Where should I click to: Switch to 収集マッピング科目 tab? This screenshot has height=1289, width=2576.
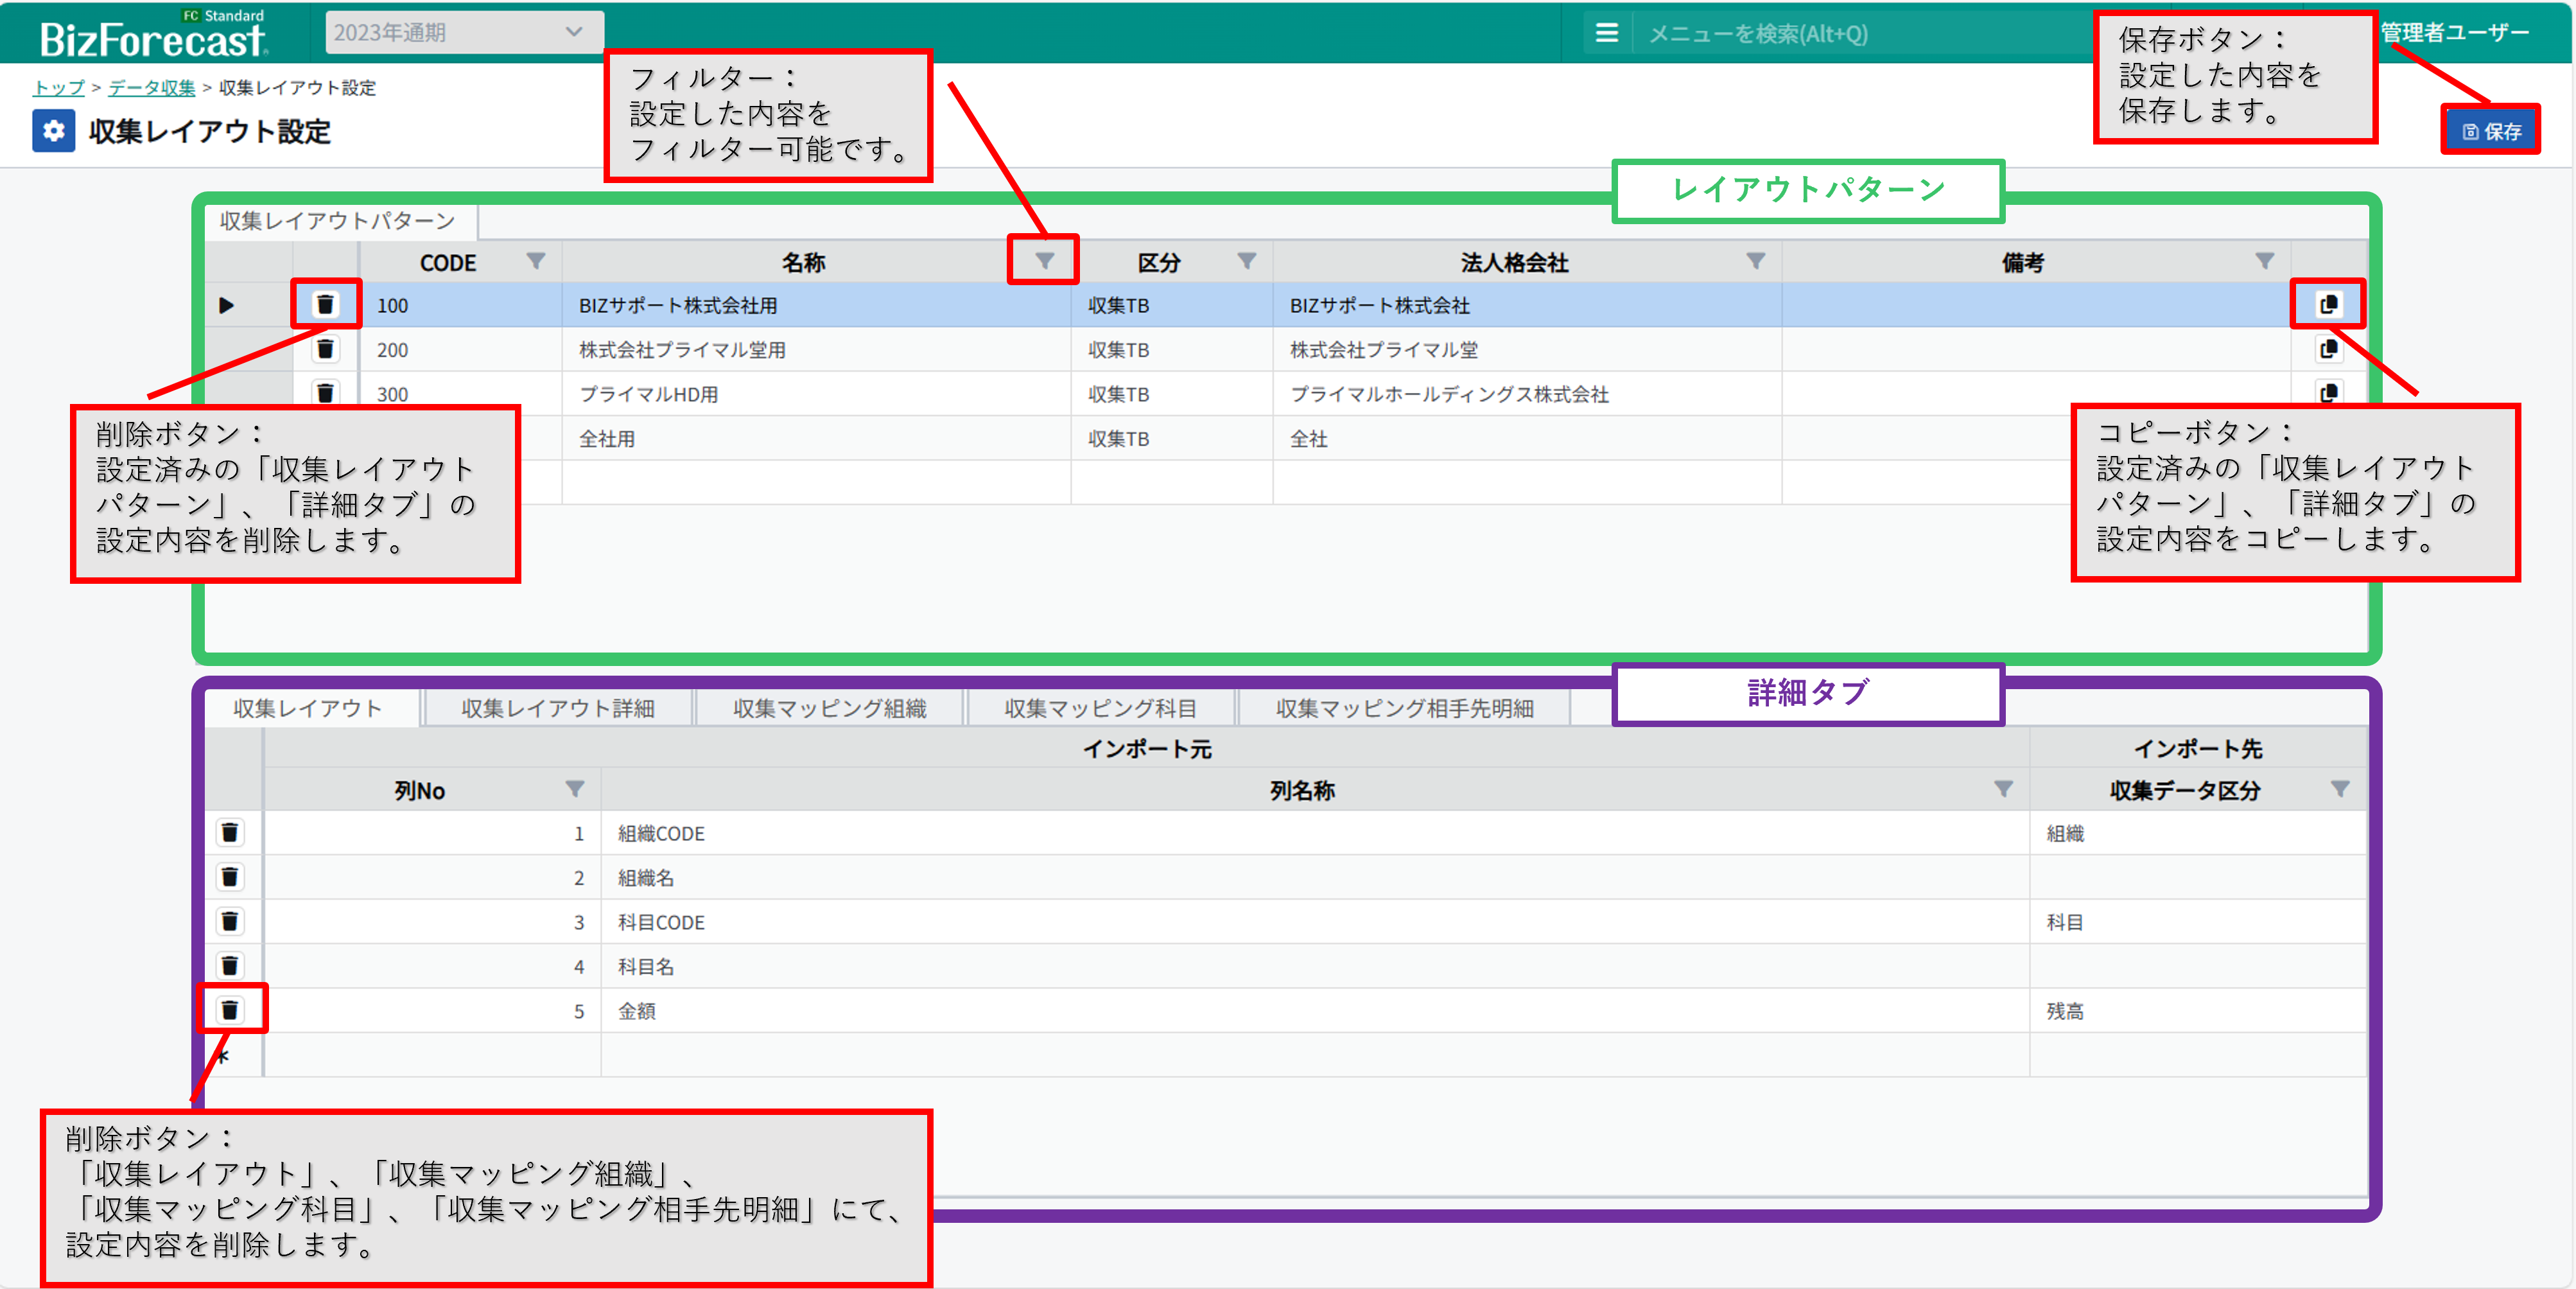pos(1100,708)
